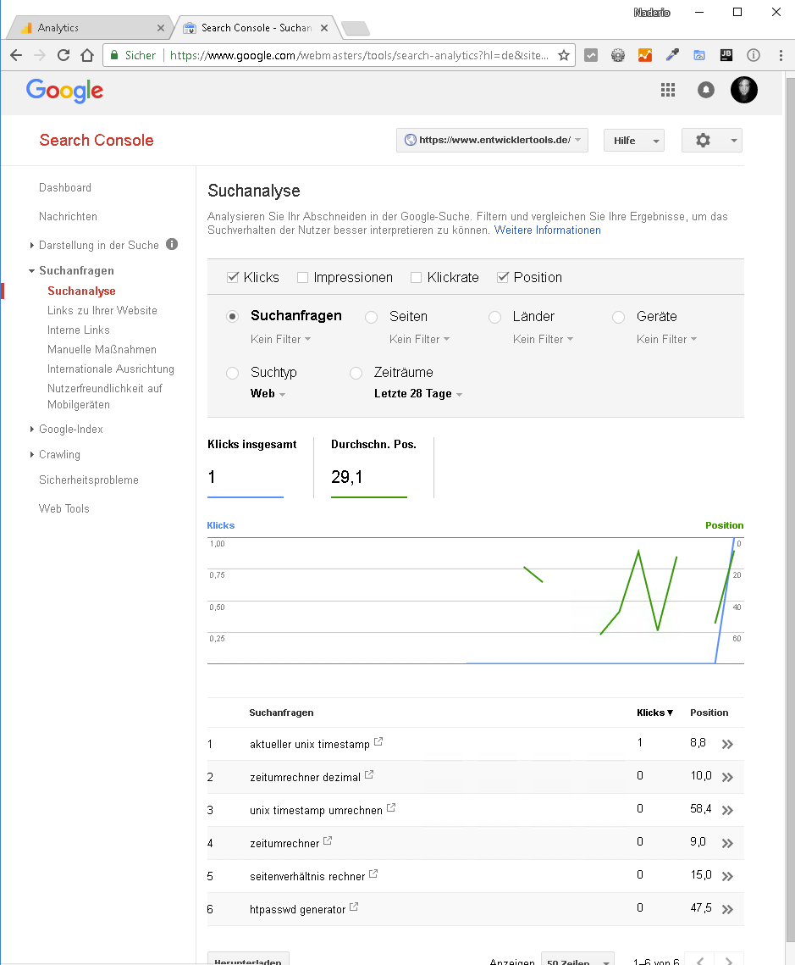Open 'Interne Links' in the sidebar

(79, 330)
